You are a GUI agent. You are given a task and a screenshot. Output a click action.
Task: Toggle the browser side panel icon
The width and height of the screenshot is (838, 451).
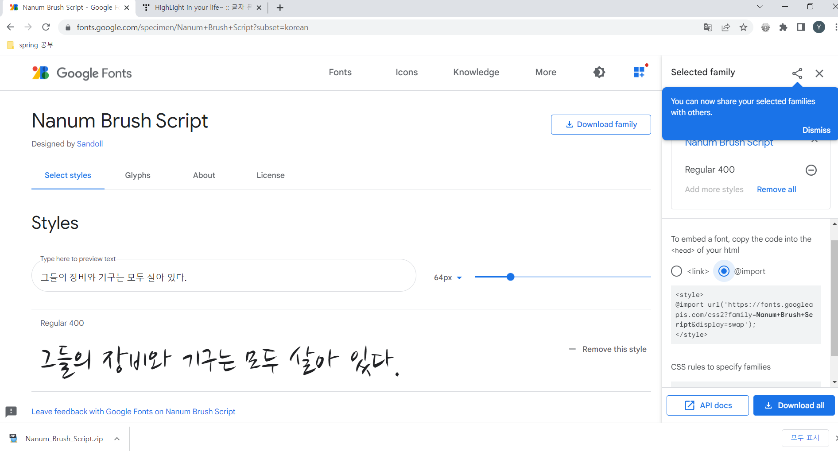[x=801, y=27]
